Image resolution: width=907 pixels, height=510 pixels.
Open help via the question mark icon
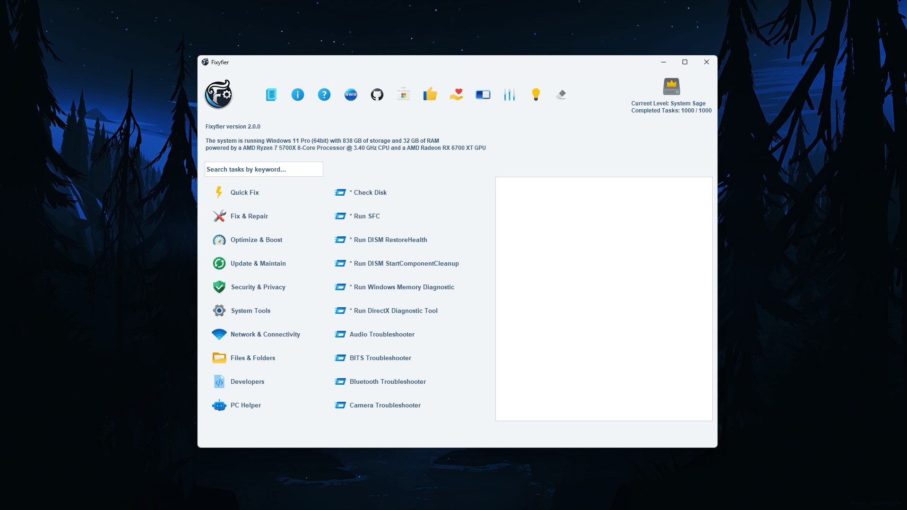click(324, 94)
